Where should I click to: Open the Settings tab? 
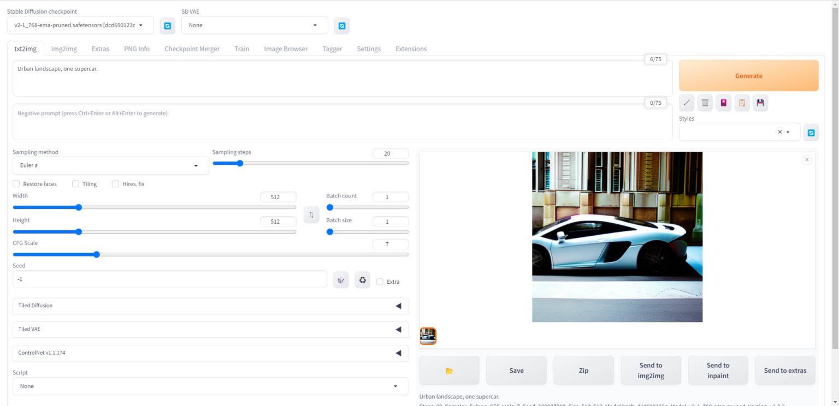pos(369,49)
